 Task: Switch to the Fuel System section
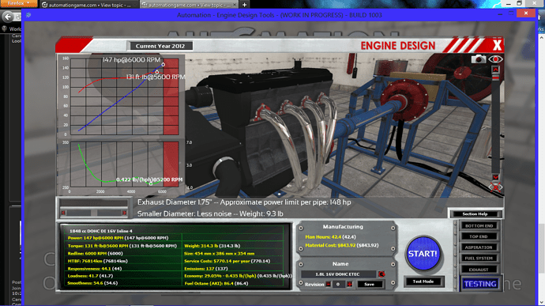coord(479,259)
